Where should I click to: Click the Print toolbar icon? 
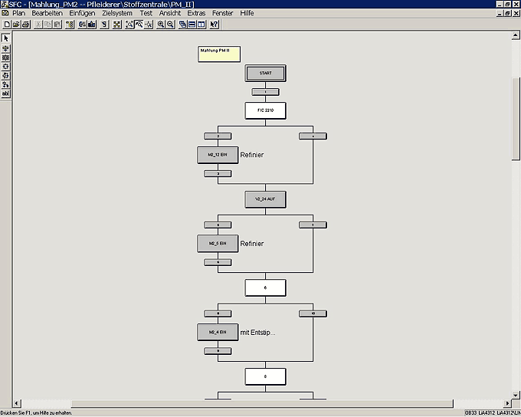click(25, 25)
